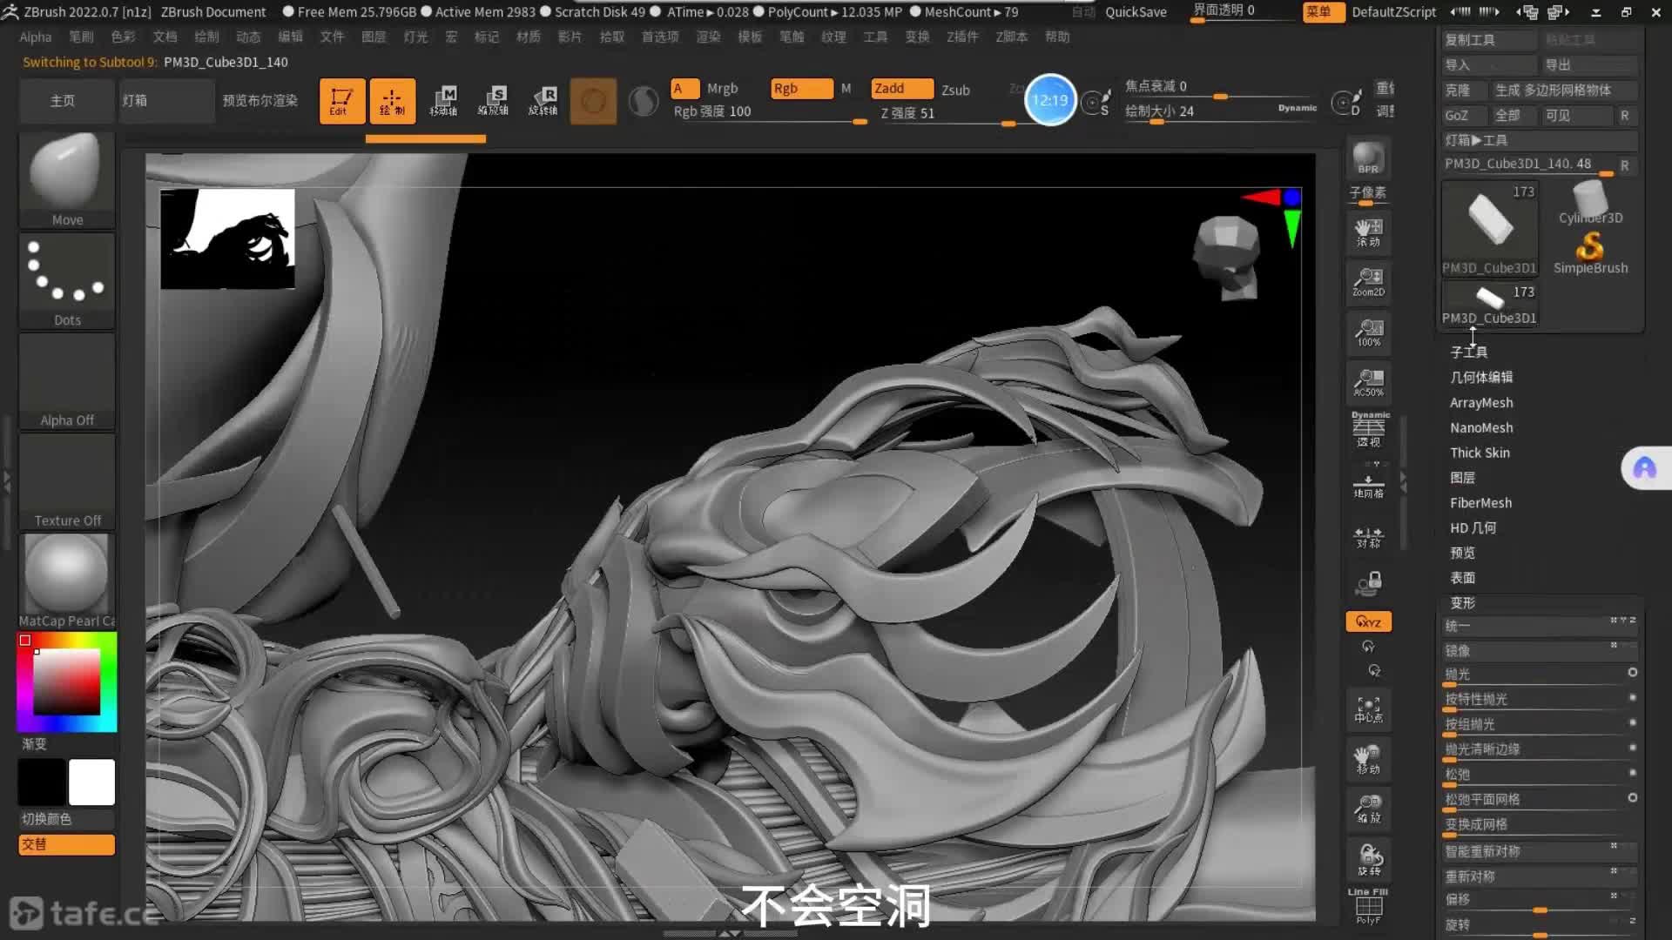1672x940 pixels.
Task: Click the Zoom2D icon
Action: point(1368,282)
